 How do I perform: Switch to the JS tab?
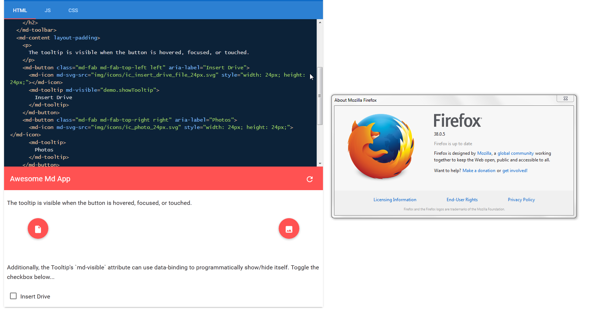pos(48,10)
